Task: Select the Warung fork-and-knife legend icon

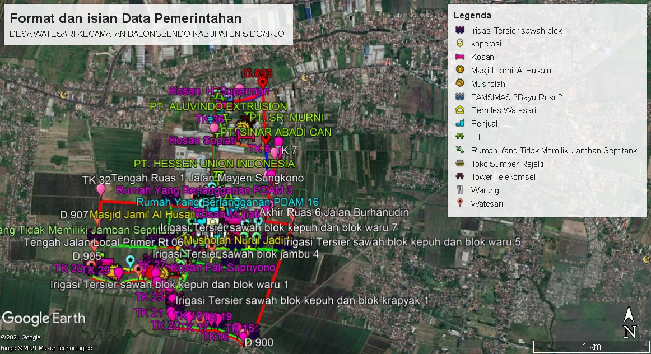Action: click(x=460, y=190)
